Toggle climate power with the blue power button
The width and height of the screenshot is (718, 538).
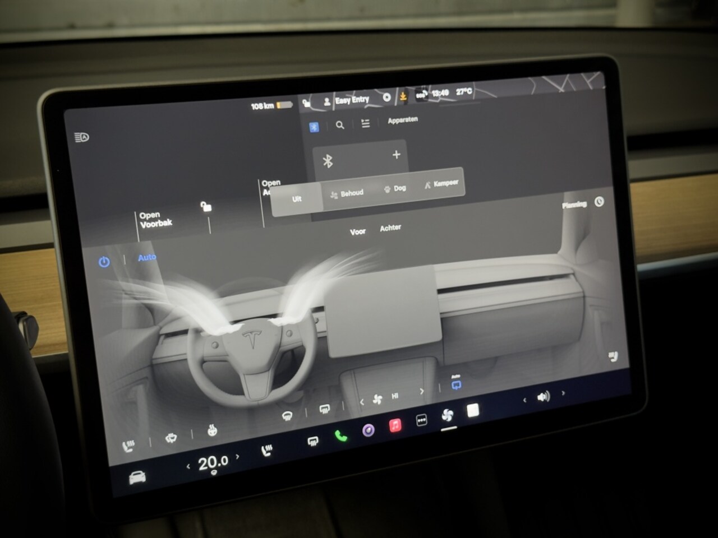tap(104, 262)
